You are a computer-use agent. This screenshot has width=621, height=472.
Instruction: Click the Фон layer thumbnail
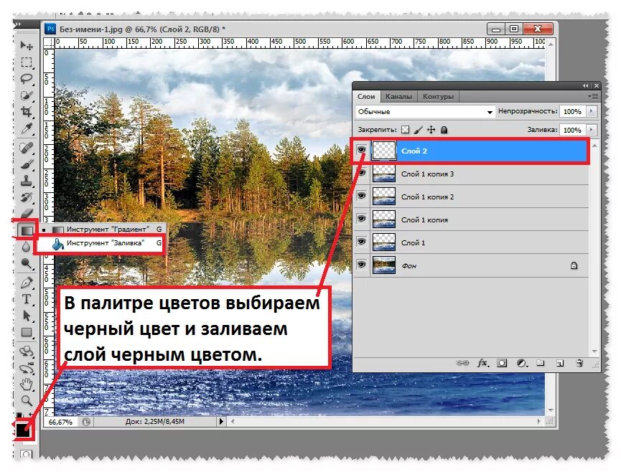coord(384,265)
